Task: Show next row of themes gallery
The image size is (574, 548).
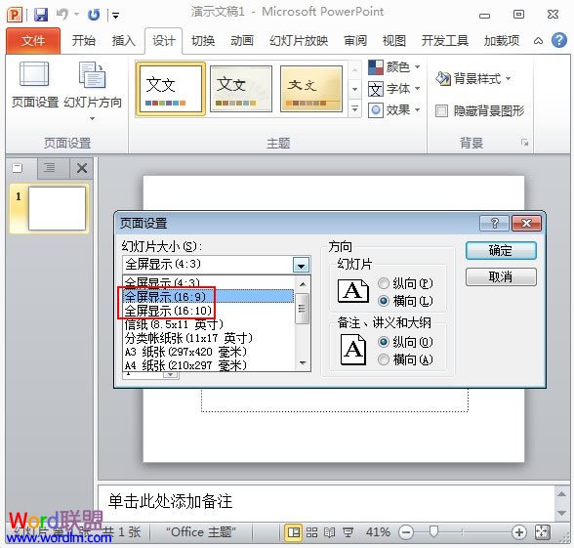Action: [354, 89]
